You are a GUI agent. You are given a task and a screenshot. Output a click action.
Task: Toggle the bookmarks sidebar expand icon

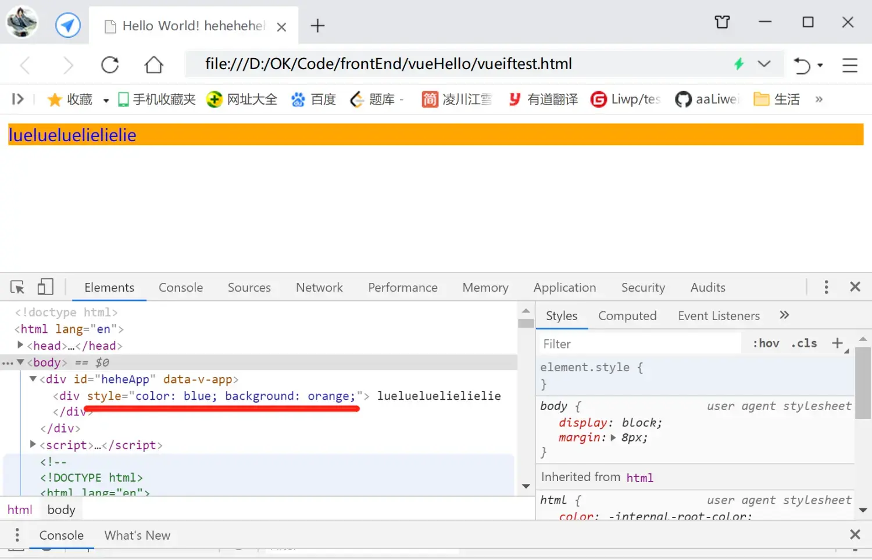(x=17, y=99)
